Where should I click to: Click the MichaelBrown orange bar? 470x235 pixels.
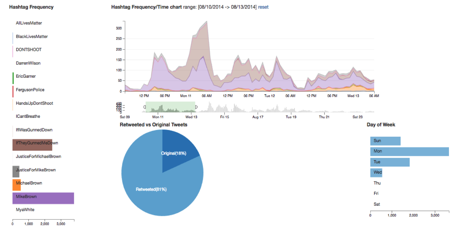[17, 185]
